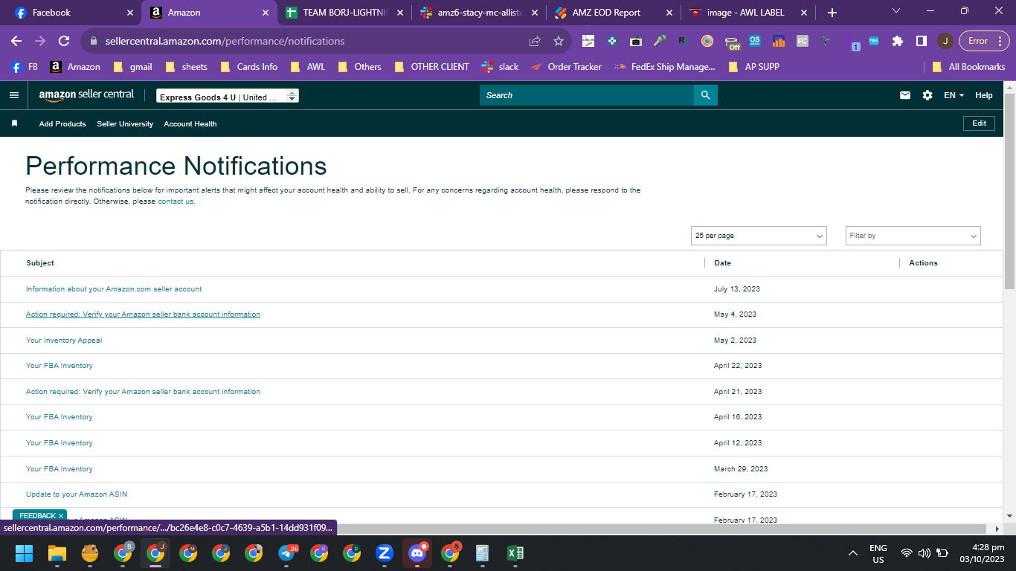Screen dimensions: 1016x571
Task: Open the settings gear icon
Action: (x=927, y=95)
